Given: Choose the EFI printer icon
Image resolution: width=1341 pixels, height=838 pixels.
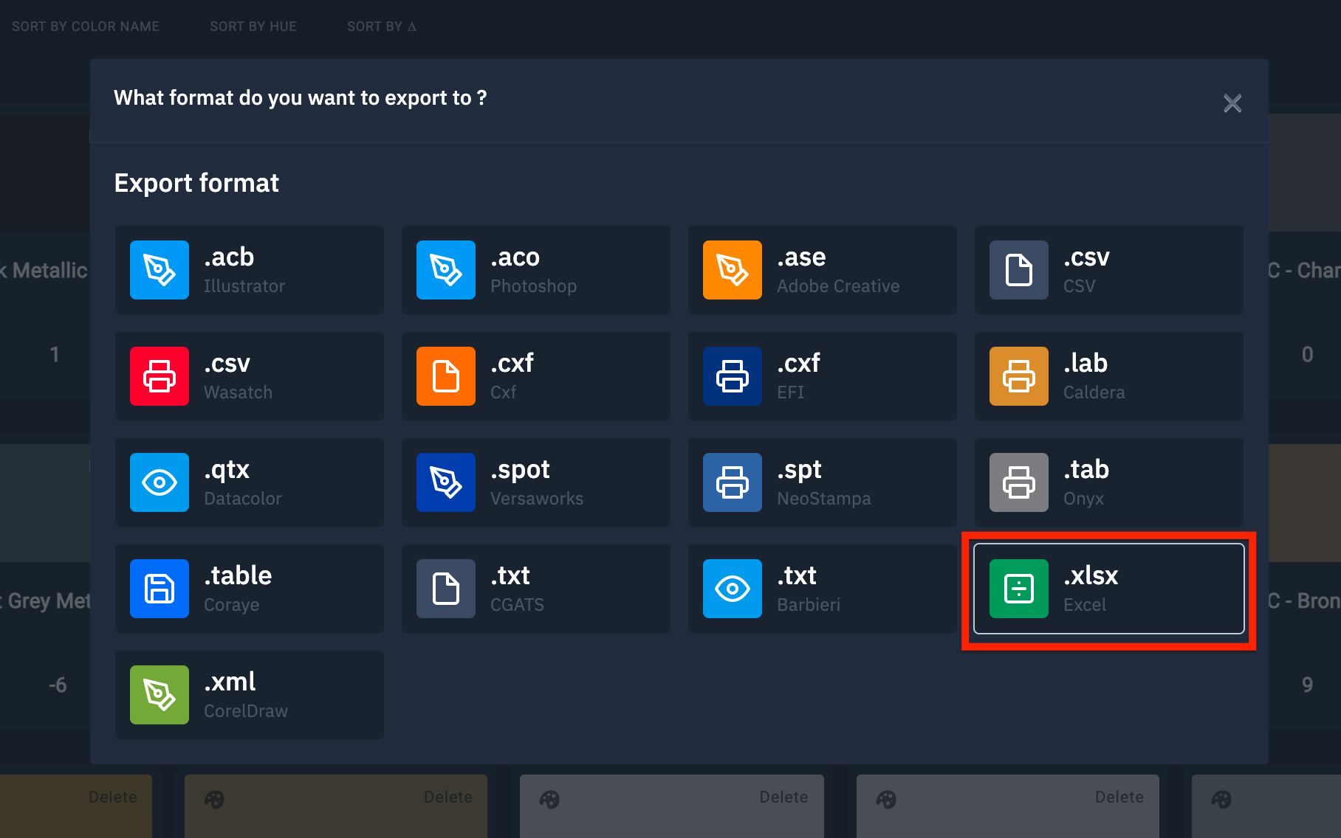Looking at the screenshot, I should 733,376.
